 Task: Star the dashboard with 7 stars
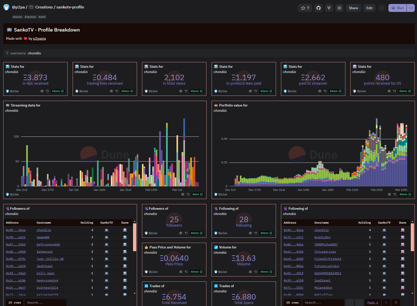click(x=305, y=8)
